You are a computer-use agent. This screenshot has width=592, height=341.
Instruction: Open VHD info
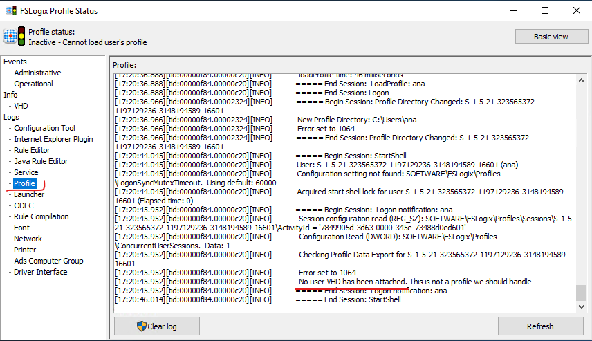[x=21, y=106]
